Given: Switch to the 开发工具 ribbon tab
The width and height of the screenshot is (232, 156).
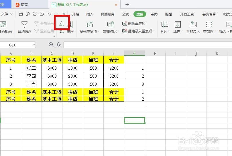Looking at the screenshot, I should click(187, 14).
